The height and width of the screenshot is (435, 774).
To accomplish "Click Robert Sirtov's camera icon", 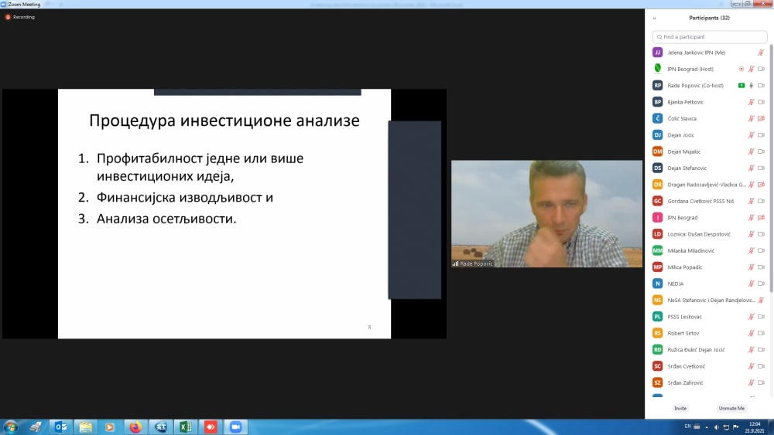I will tap(761, 333).
